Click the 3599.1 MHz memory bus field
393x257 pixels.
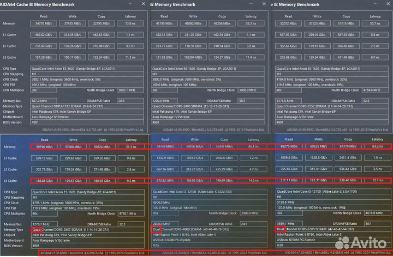point(289,224)
